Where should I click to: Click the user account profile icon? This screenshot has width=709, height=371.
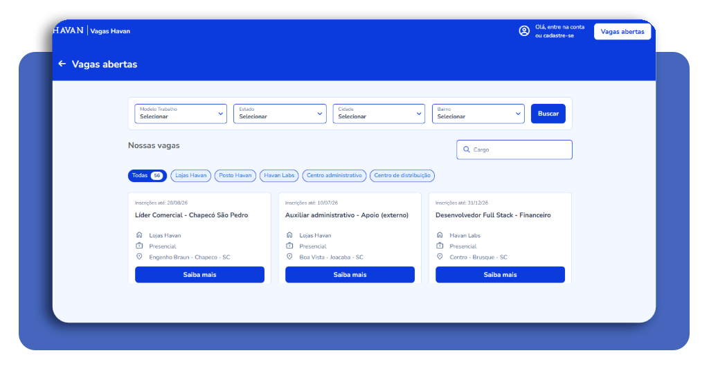(524, 30)
